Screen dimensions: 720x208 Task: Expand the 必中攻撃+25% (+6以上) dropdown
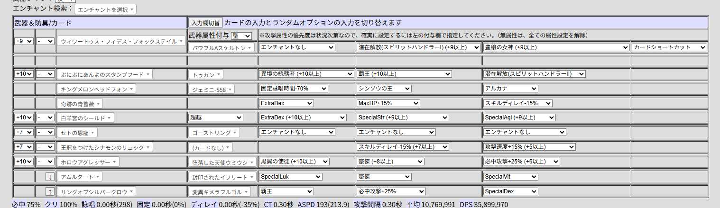coord(521,162)
